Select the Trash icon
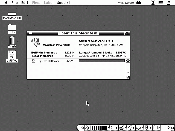 [x=12, y=40]
